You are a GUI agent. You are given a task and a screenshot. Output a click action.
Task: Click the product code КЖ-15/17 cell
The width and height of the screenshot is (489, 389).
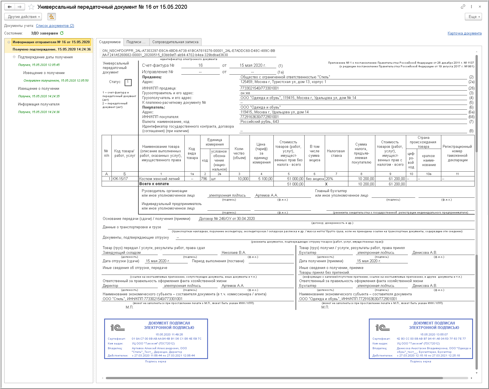pos(125,179)
